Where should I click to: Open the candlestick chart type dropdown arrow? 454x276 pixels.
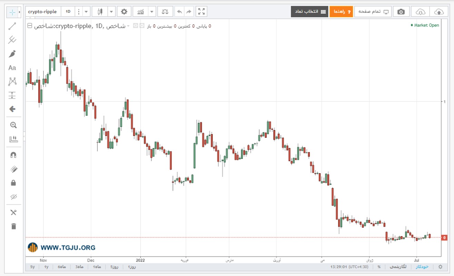pyautogui.click(x=111, y=12)
